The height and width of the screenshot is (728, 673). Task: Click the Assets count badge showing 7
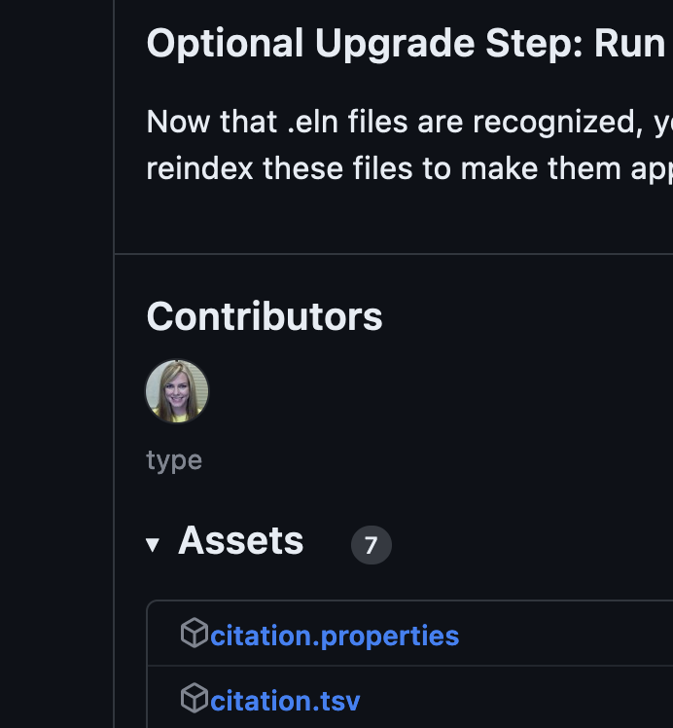point(371,545)
